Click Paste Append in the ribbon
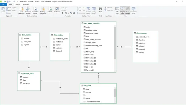The height and width of the screenshot is (105, 186). 11,8
